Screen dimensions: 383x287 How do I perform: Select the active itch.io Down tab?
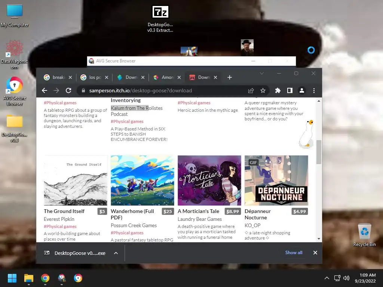tap(203, 77)
